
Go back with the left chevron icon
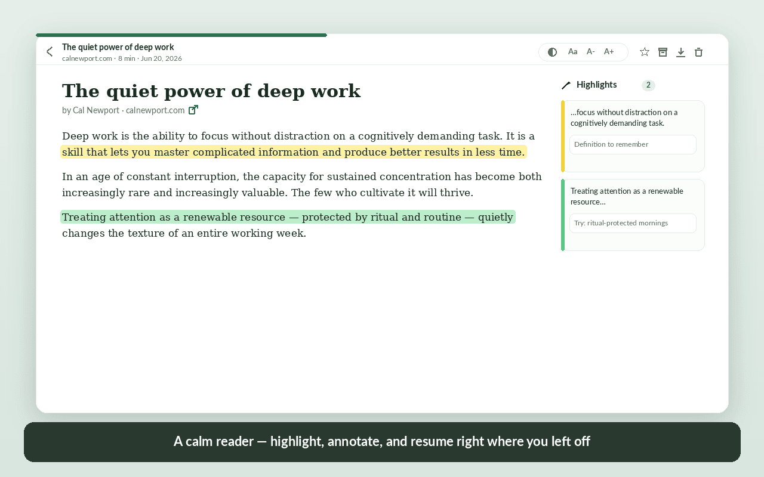[x=50, y=52]
